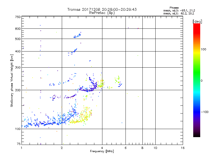Click the x-axis label '1'
Image resolution: width=215 pixels, height=161 pixels.
click(21, 148)
